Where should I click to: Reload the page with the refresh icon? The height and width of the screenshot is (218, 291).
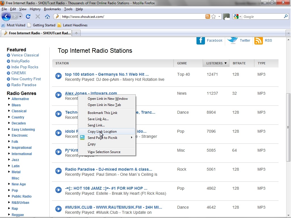click(28, 16)
